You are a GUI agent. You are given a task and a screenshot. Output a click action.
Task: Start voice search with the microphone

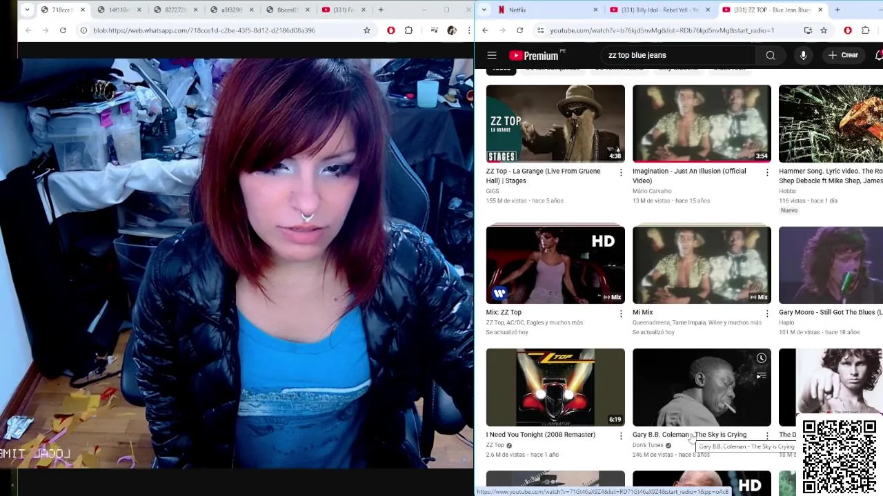803,55
